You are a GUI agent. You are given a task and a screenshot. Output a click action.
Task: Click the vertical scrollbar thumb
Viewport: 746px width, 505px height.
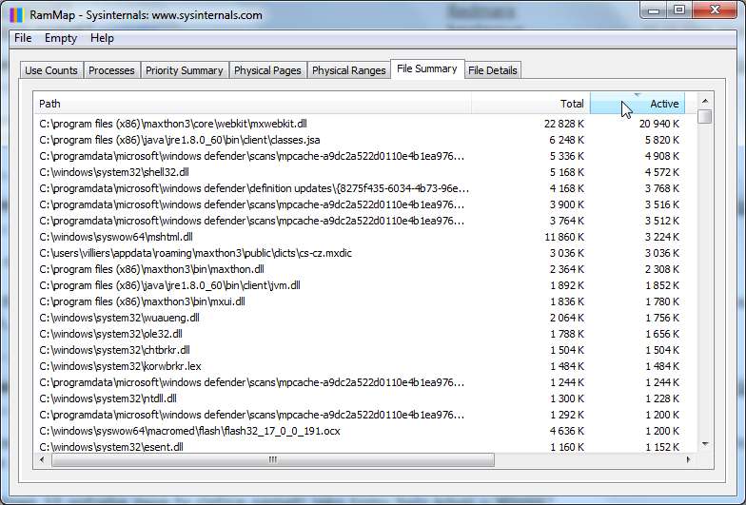point(705,116)
